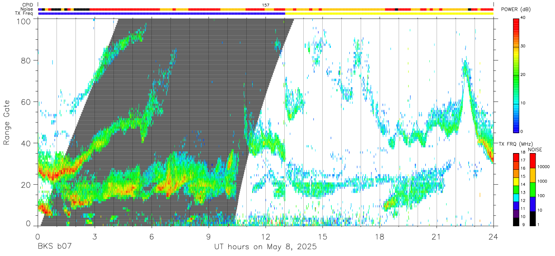Screen dimensions: 555x256
Task: Click the Range Gate axis title
Action: (7, 122)
